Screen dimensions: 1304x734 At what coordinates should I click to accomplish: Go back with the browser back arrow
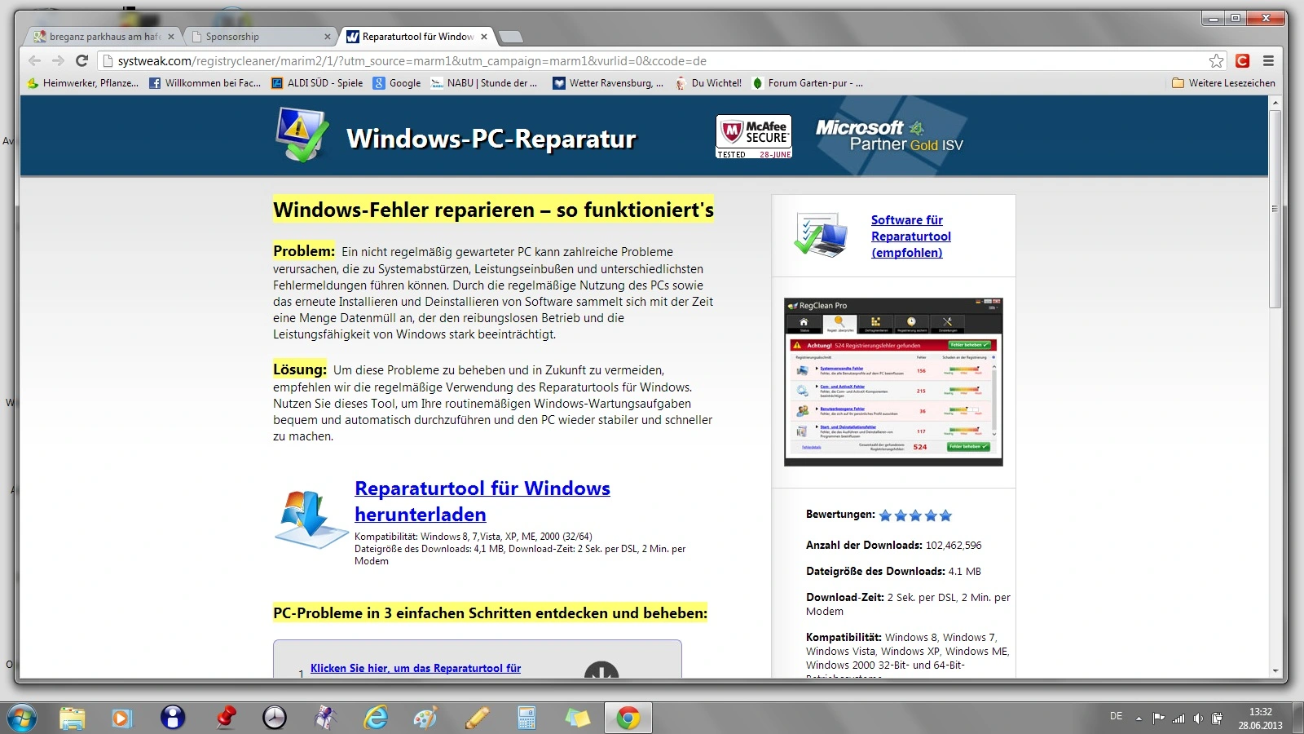coord(34,60)
